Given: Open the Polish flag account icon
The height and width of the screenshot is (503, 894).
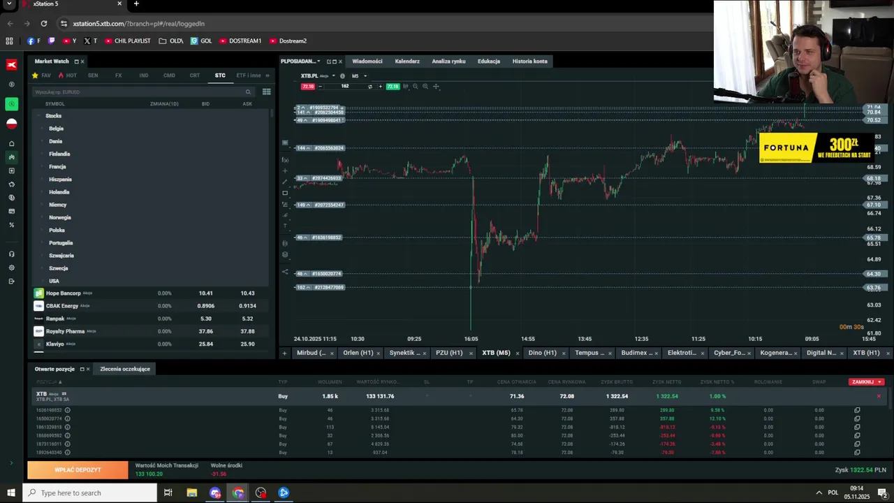Looking at the screenshot, I should point(11,124).
